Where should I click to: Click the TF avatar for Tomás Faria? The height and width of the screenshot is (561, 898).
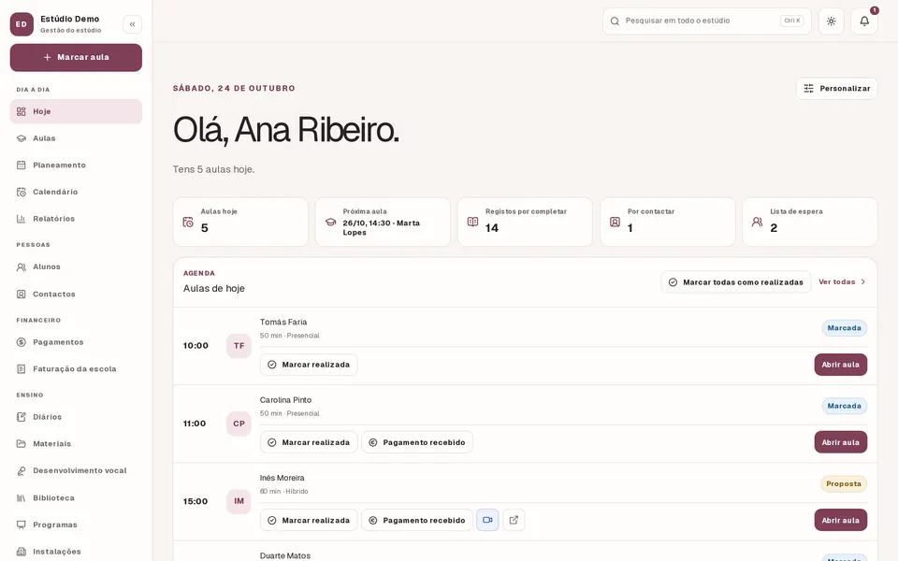(239, 346)
